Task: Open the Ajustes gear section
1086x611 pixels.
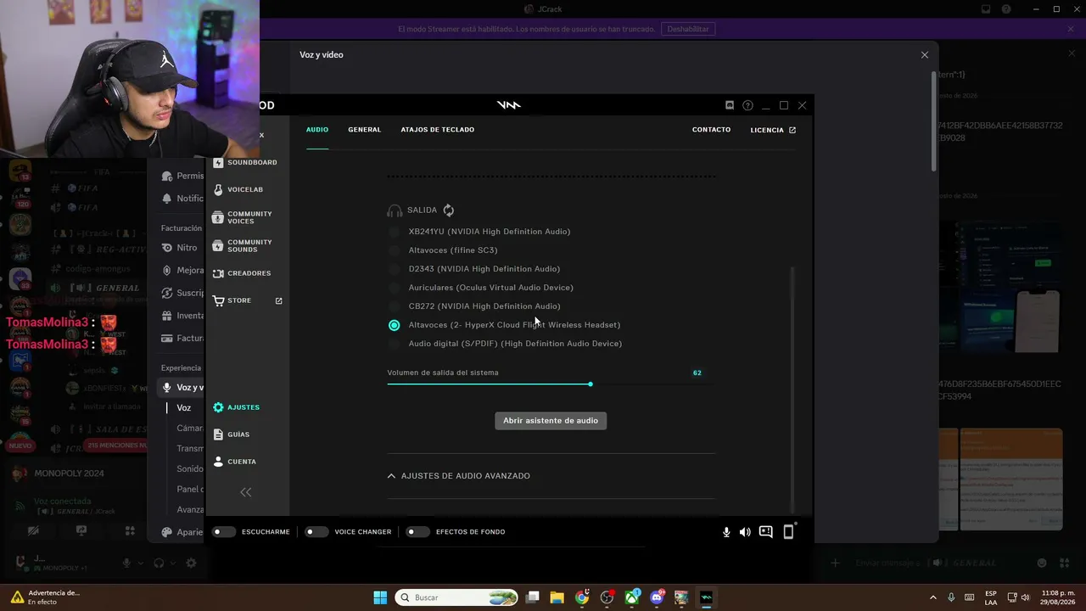Action: click(x=237, y=407)
